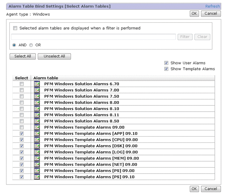Select the OR filter radio button
This screenshot has width=225, height=196.
[x=31, y=45]
